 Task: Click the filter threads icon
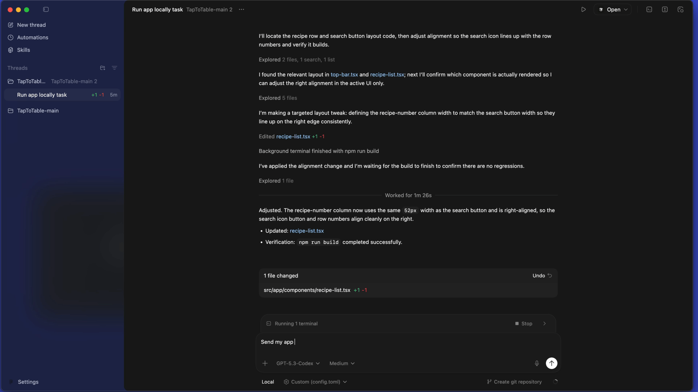click(x=115, y=68)
